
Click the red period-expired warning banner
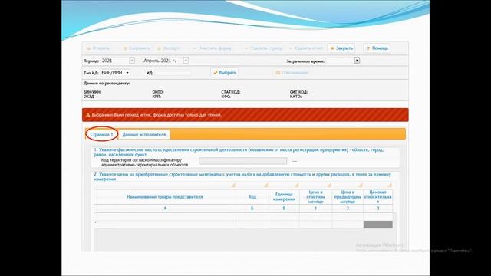pyautogui.click(x=245, y=115)
